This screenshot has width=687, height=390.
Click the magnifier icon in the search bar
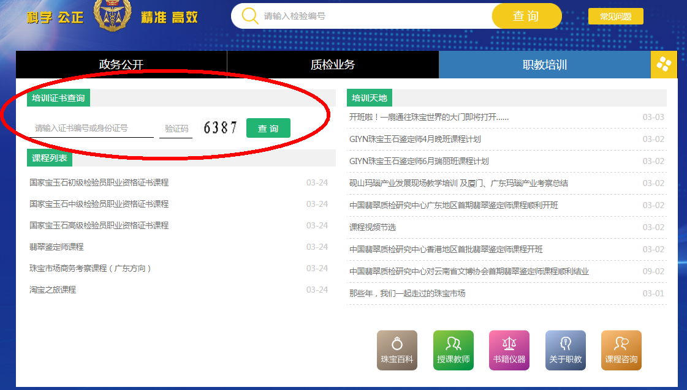tap(249, 15)
